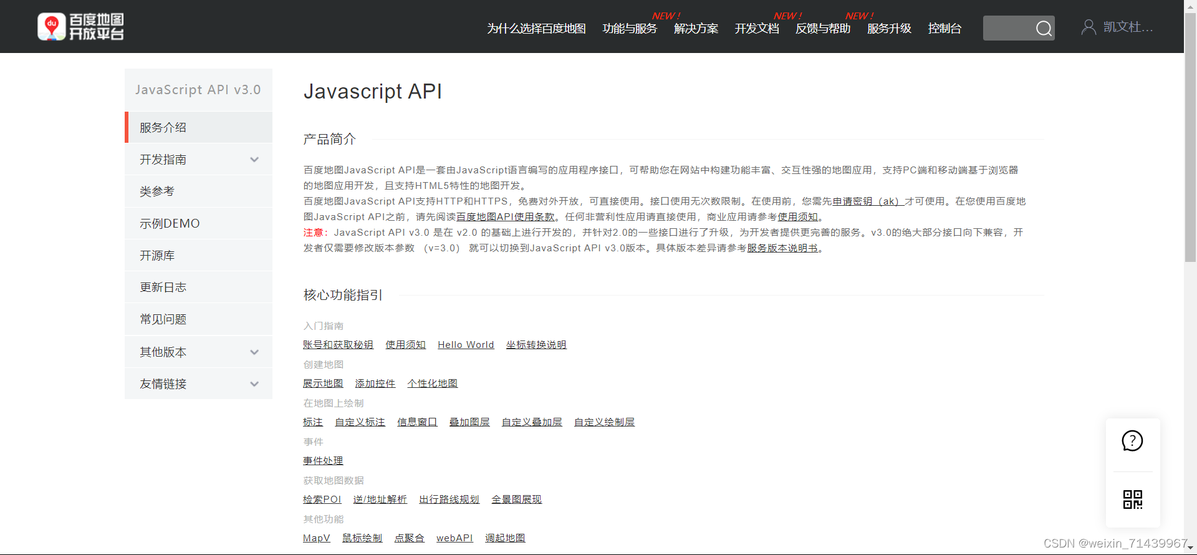Open the 个性化地图 link
The image size is (1197, 555).
[433, 384]
